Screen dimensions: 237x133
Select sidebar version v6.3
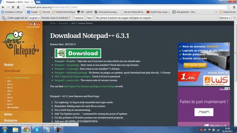point(9,81)
